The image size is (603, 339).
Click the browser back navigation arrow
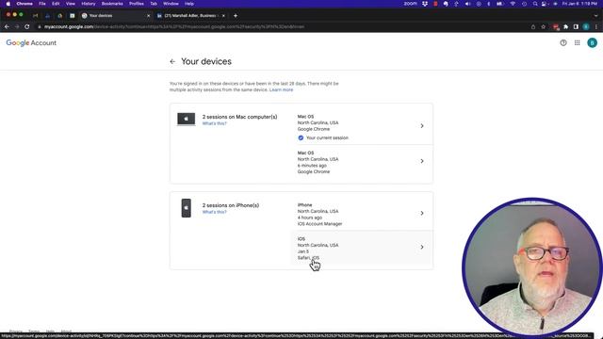(x=7, y=27)
